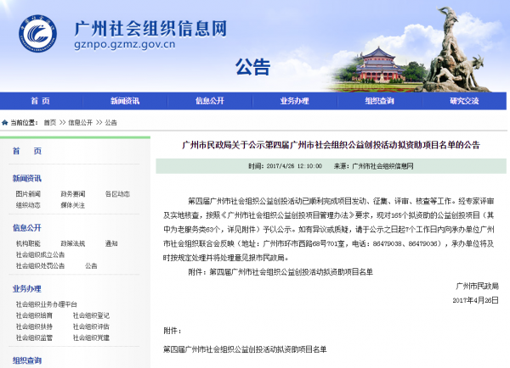Viewport: 510px width, 368px height.
Task: Open 政务要闻 in the sidebar
Action: coord(73,194)
